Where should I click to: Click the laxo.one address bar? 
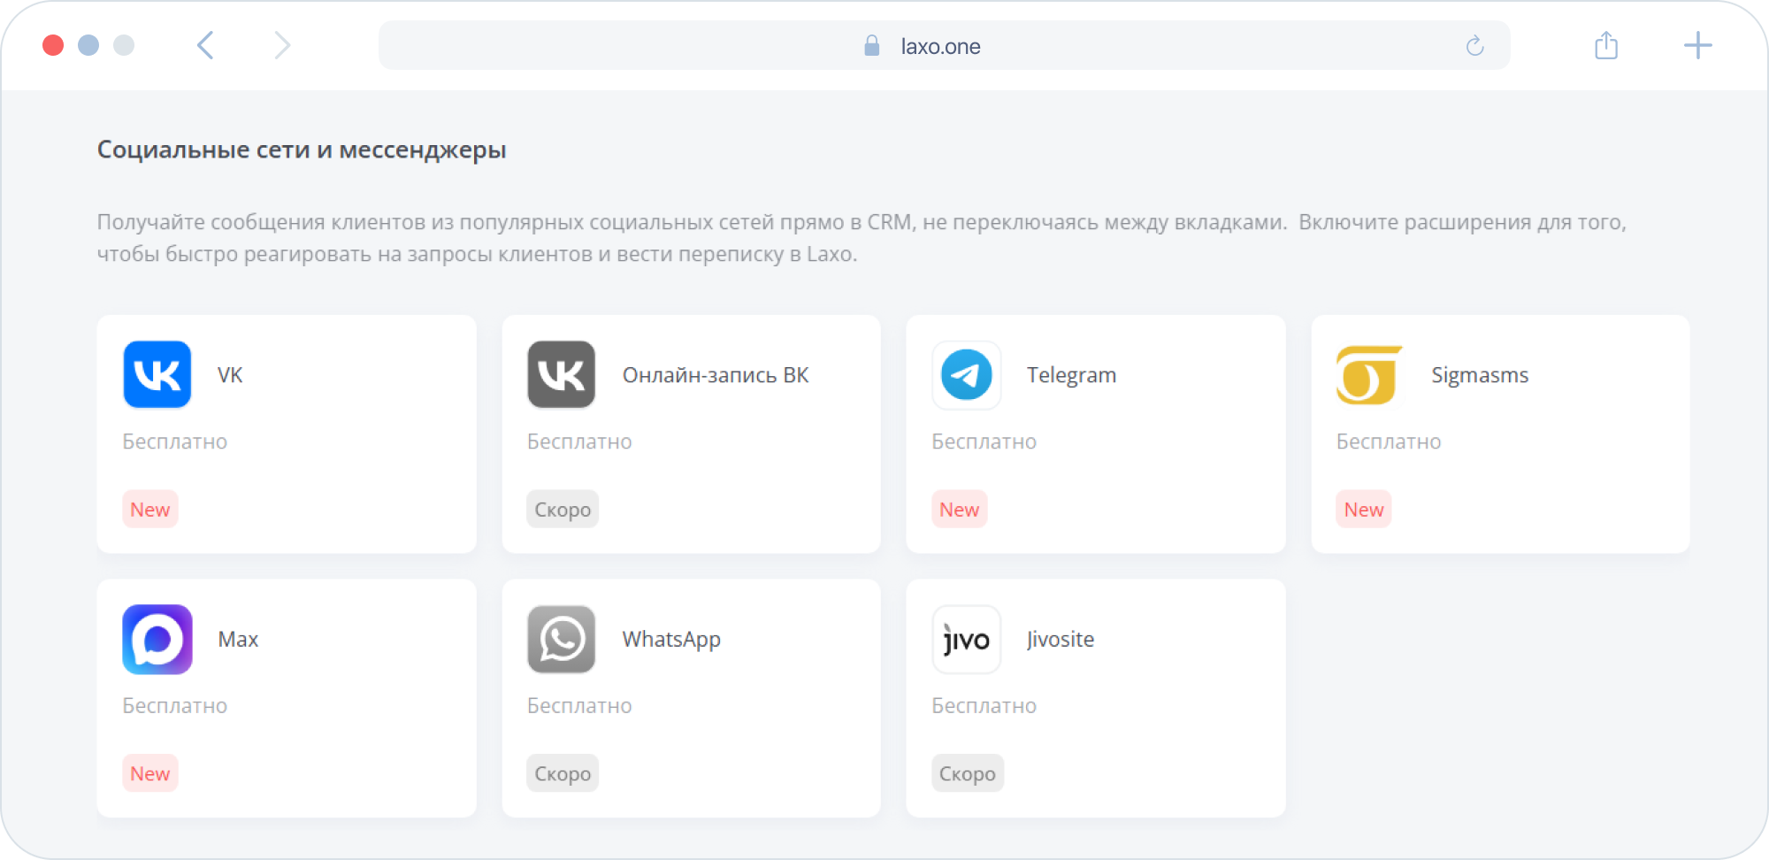click(x=939, y=46)
